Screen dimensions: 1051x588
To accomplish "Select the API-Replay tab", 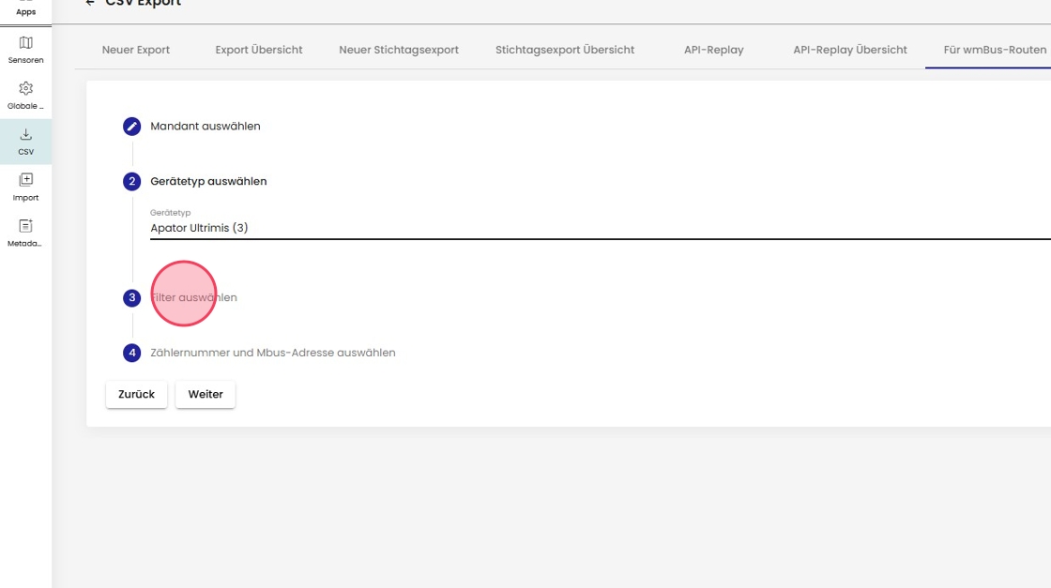I will 713,50.
